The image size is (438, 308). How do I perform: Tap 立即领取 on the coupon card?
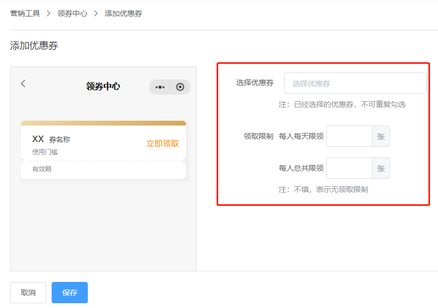click(162, 144)
